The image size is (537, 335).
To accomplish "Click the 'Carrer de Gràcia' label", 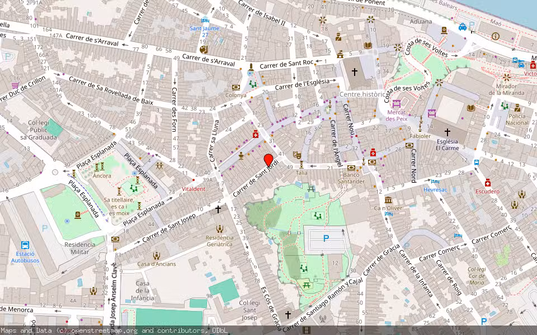I will coord(382,260).
